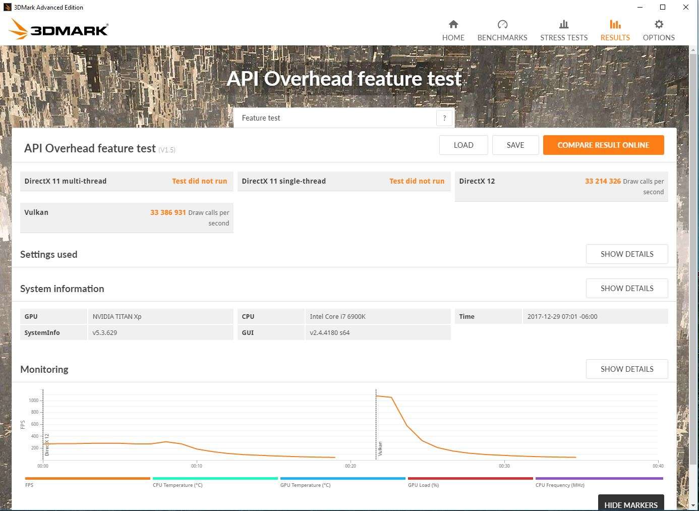Click the Results bars icon
The width and height of the screenshot is (699, 511).
tap(615, 24)
